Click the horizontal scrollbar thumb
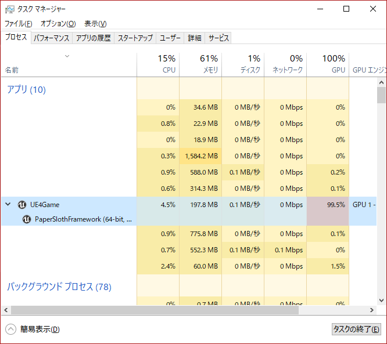Viewport: 387px width, 344px height. pyautogui.click(x=155, y=310)
